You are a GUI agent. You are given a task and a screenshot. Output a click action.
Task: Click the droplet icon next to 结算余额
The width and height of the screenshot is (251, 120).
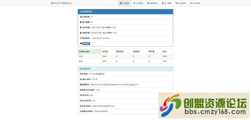click(81, 33)
